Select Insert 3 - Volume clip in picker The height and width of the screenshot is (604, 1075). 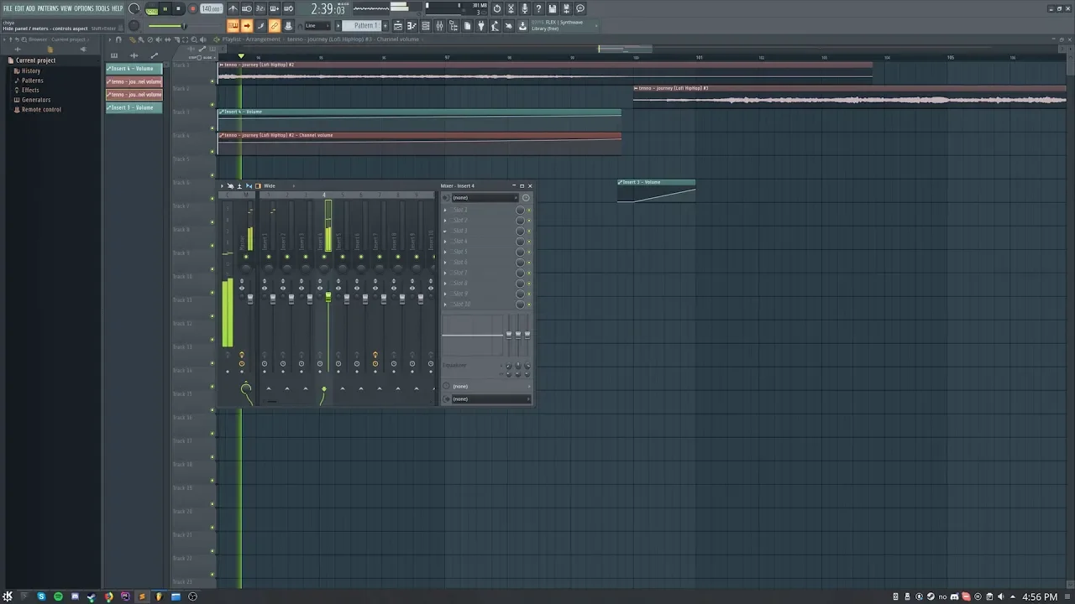[x=134, y=107]
